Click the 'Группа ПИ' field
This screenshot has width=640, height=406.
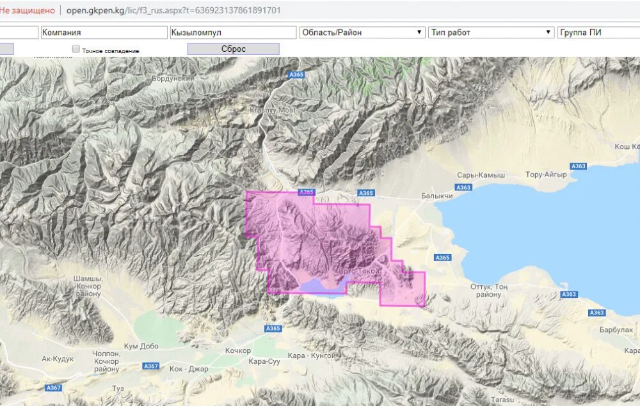(x=598, y=33)
